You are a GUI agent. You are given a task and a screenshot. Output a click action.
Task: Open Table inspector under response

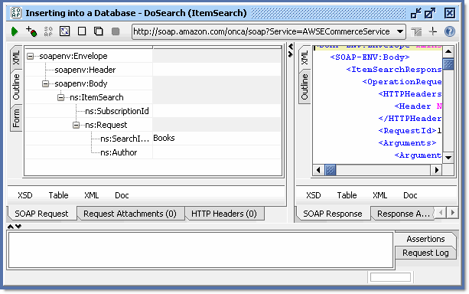tap(347, 195)
